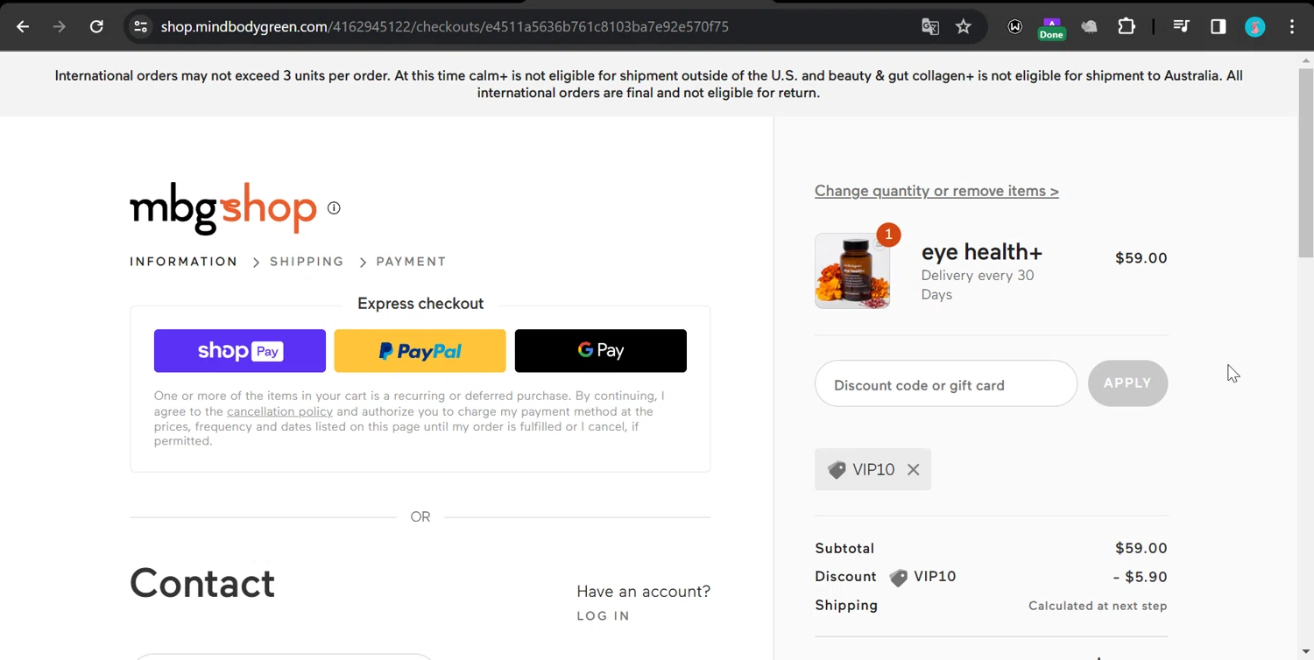Viewport: 1314px width, 660px height.
Task: Go to the INFORMATION checkout step
Action: point(184,262)
